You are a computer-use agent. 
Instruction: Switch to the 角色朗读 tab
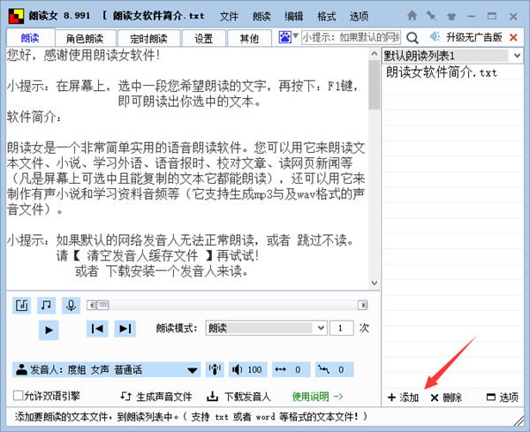(85, 38)
